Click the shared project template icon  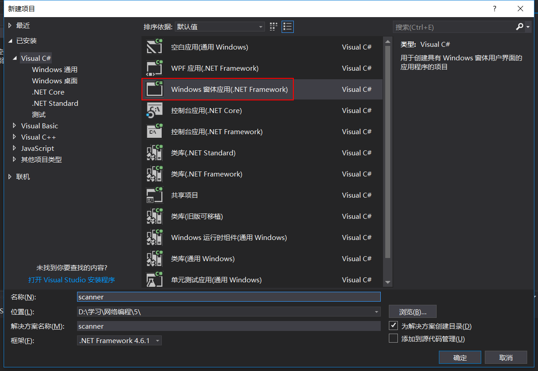click(155, 195)
